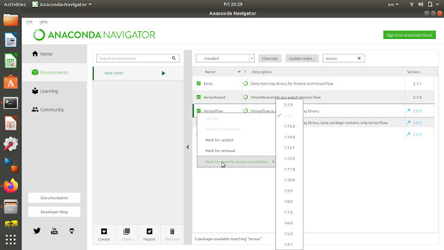Import an environment

(149, 235)
